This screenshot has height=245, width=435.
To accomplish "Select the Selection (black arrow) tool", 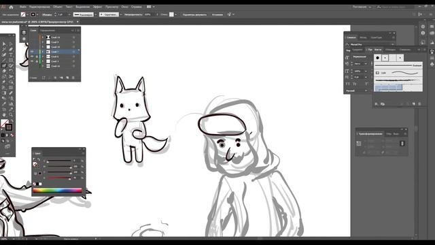I will pyautogui.click(x=4, y=44).
